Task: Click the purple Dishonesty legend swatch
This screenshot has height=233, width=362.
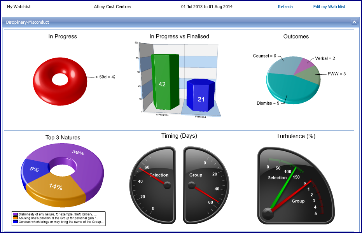Action: tap(16, 214)
